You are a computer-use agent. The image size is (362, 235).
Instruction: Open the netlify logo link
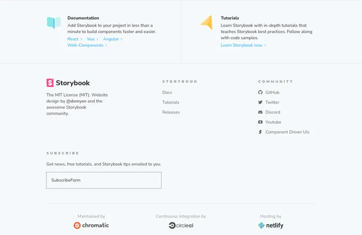[x=270, y=225]
